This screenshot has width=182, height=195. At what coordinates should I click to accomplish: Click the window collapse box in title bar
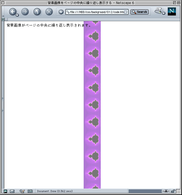179,3
